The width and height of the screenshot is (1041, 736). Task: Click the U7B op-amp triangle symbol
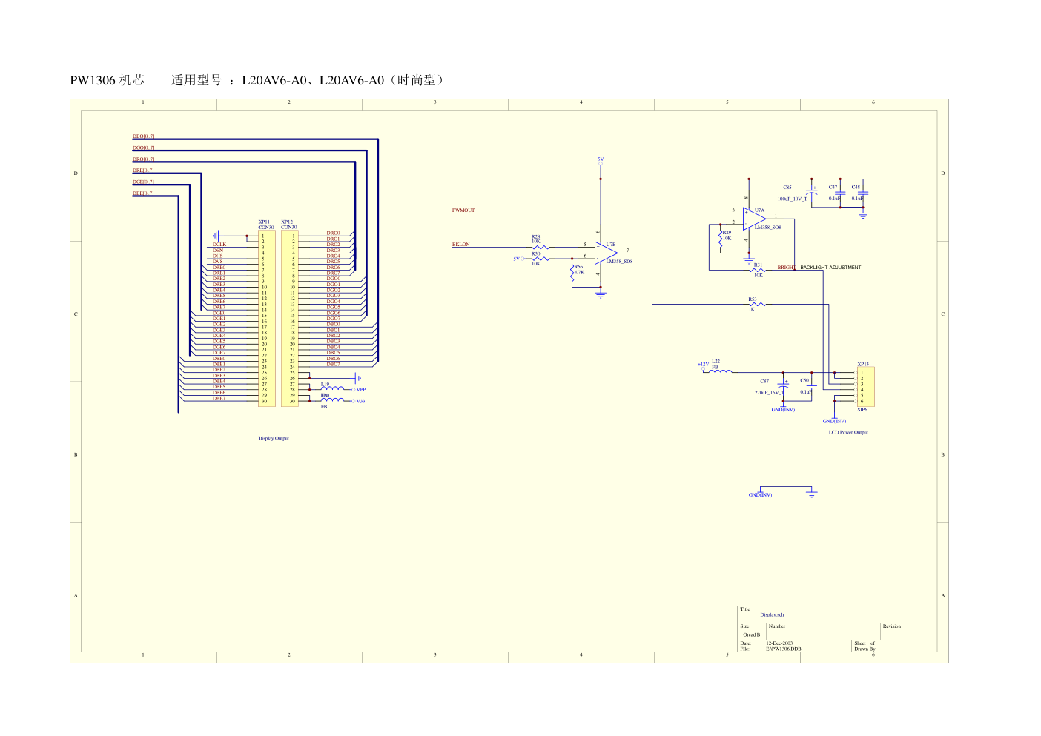pos(606,253)
